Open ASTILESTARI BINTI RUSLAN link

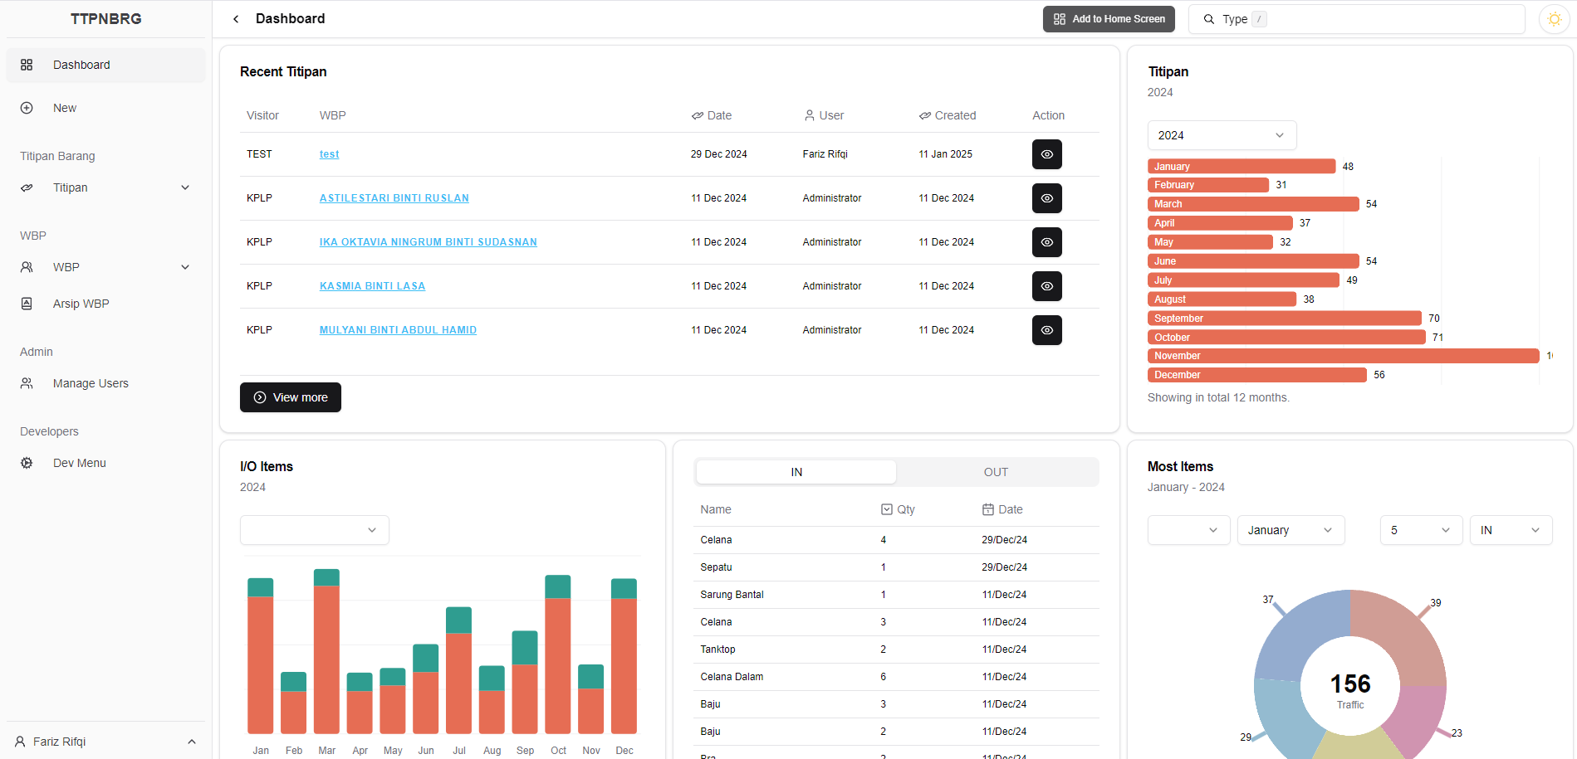[394, 198]
